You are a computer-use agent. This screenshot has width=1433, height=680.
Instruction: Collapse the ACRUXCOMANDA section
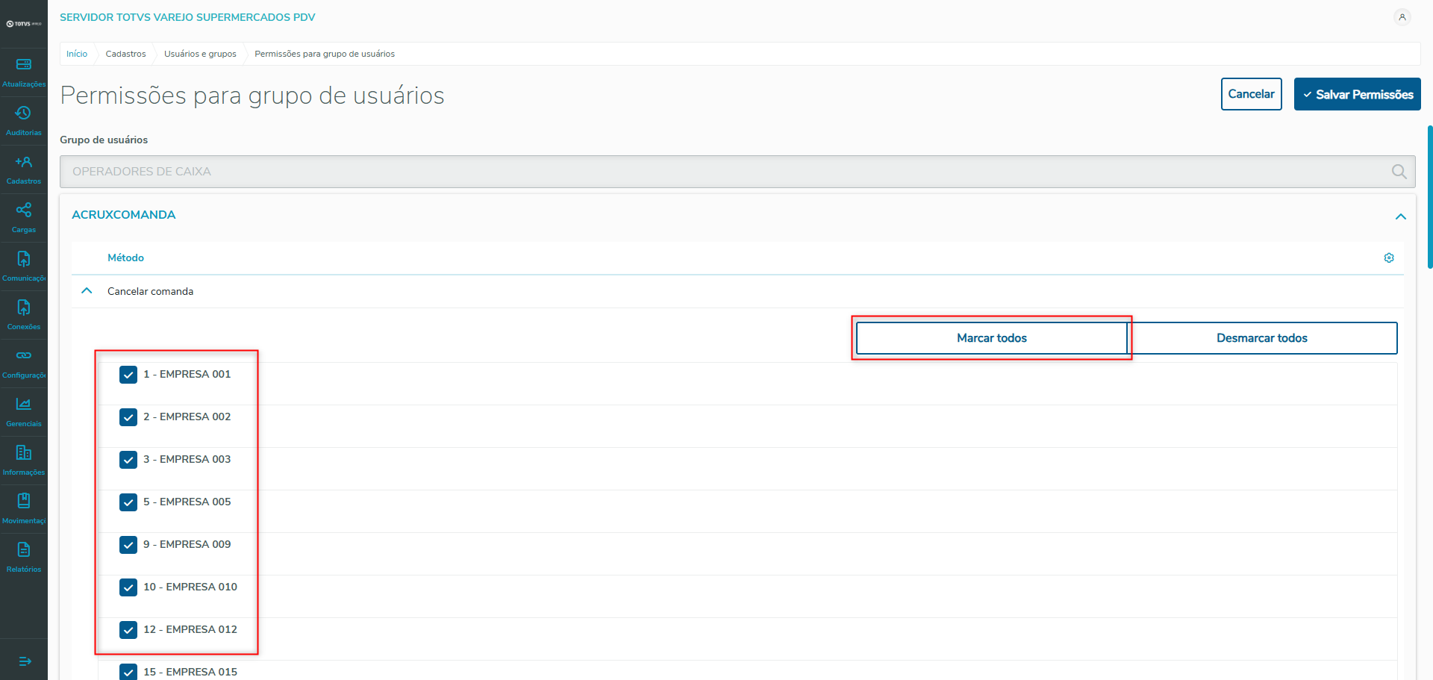point(1401,216)
